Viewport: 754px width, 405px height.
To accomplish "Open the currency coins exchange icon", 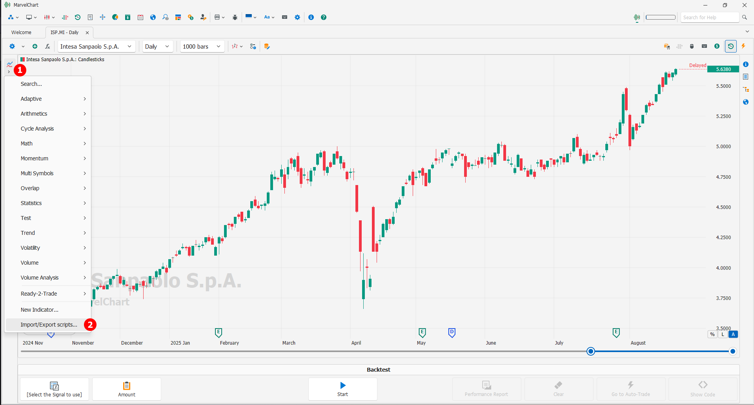I will [x=191, y=17].
